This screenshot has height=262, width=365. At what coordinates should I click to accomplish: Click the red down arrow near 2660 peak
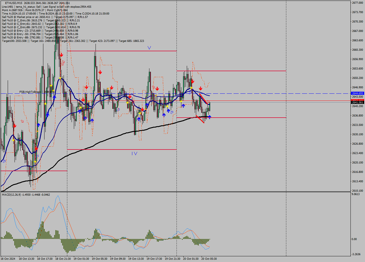pos(61,54)
